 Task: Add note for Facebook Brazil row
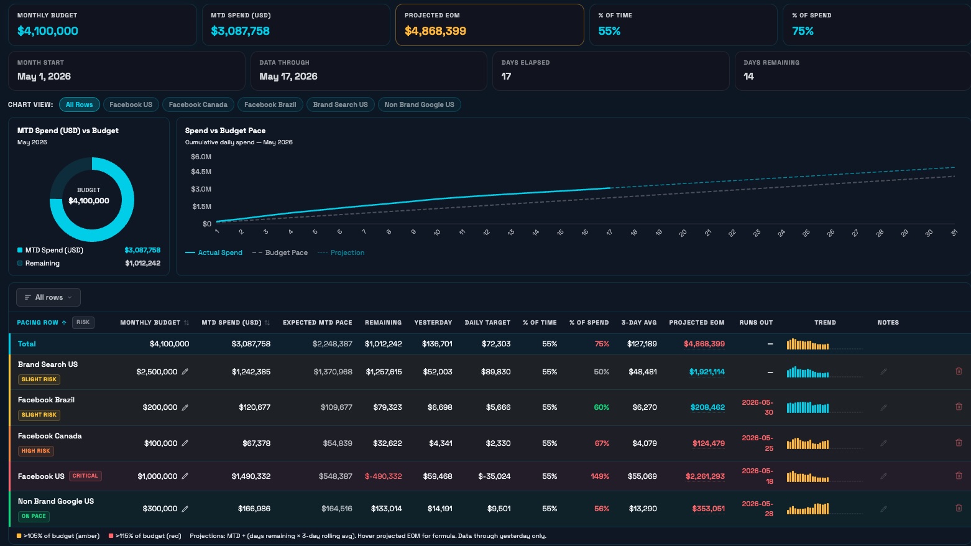tap(883, 407)
